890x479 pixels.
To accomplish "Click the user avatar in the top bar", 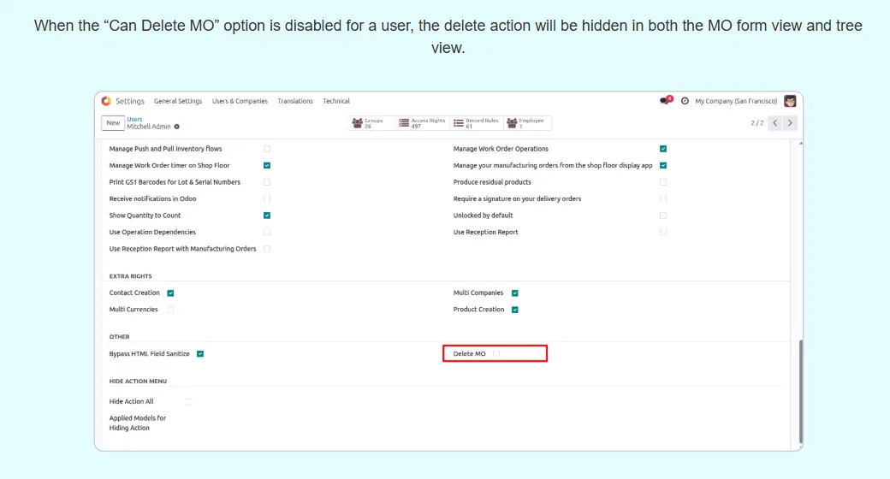I will [x=790, y=101].
